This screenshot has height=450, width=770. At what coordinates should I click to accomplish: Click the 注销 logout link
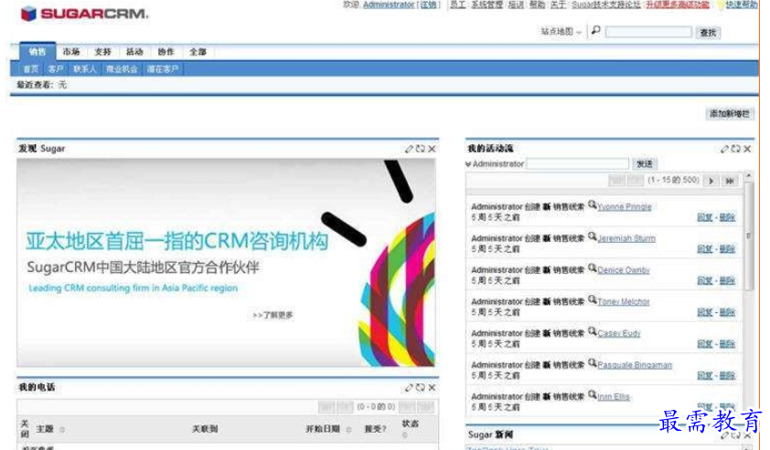428,5
